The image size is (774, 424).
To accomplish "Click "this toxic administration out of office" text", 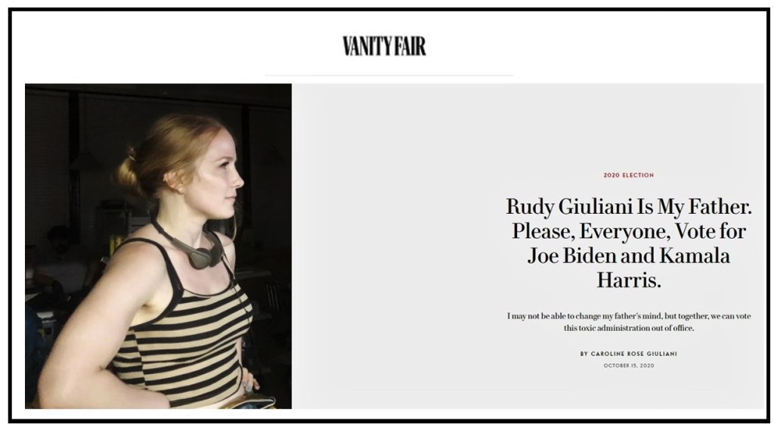I will click(x=628, y=328).
